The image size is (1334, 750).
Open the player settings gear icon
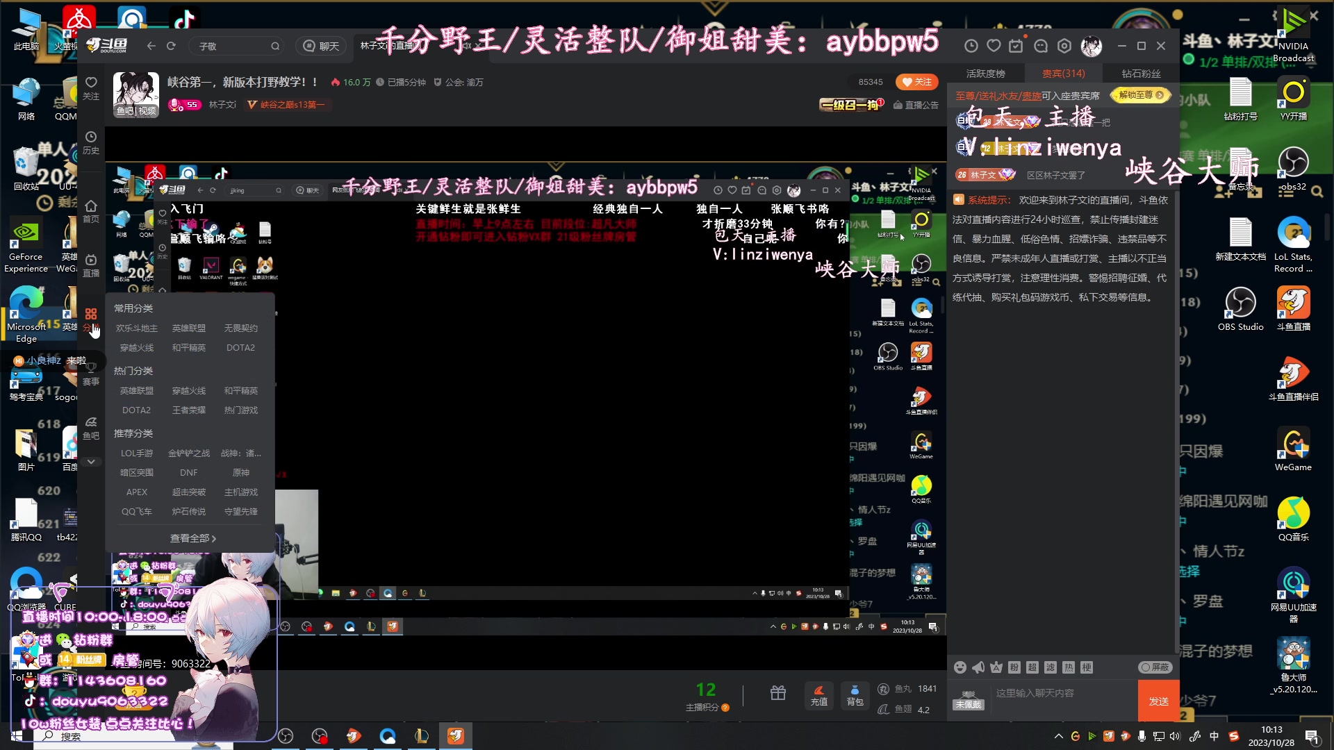pyautogui.click(x=1064, y=46)
